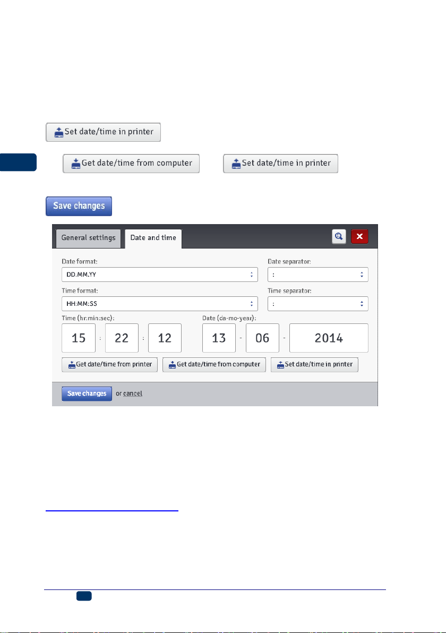The width and height of the screenshot is (446, 633).
Task: Click topmost Set date/time in printer button
Action: tap(104, 132)
